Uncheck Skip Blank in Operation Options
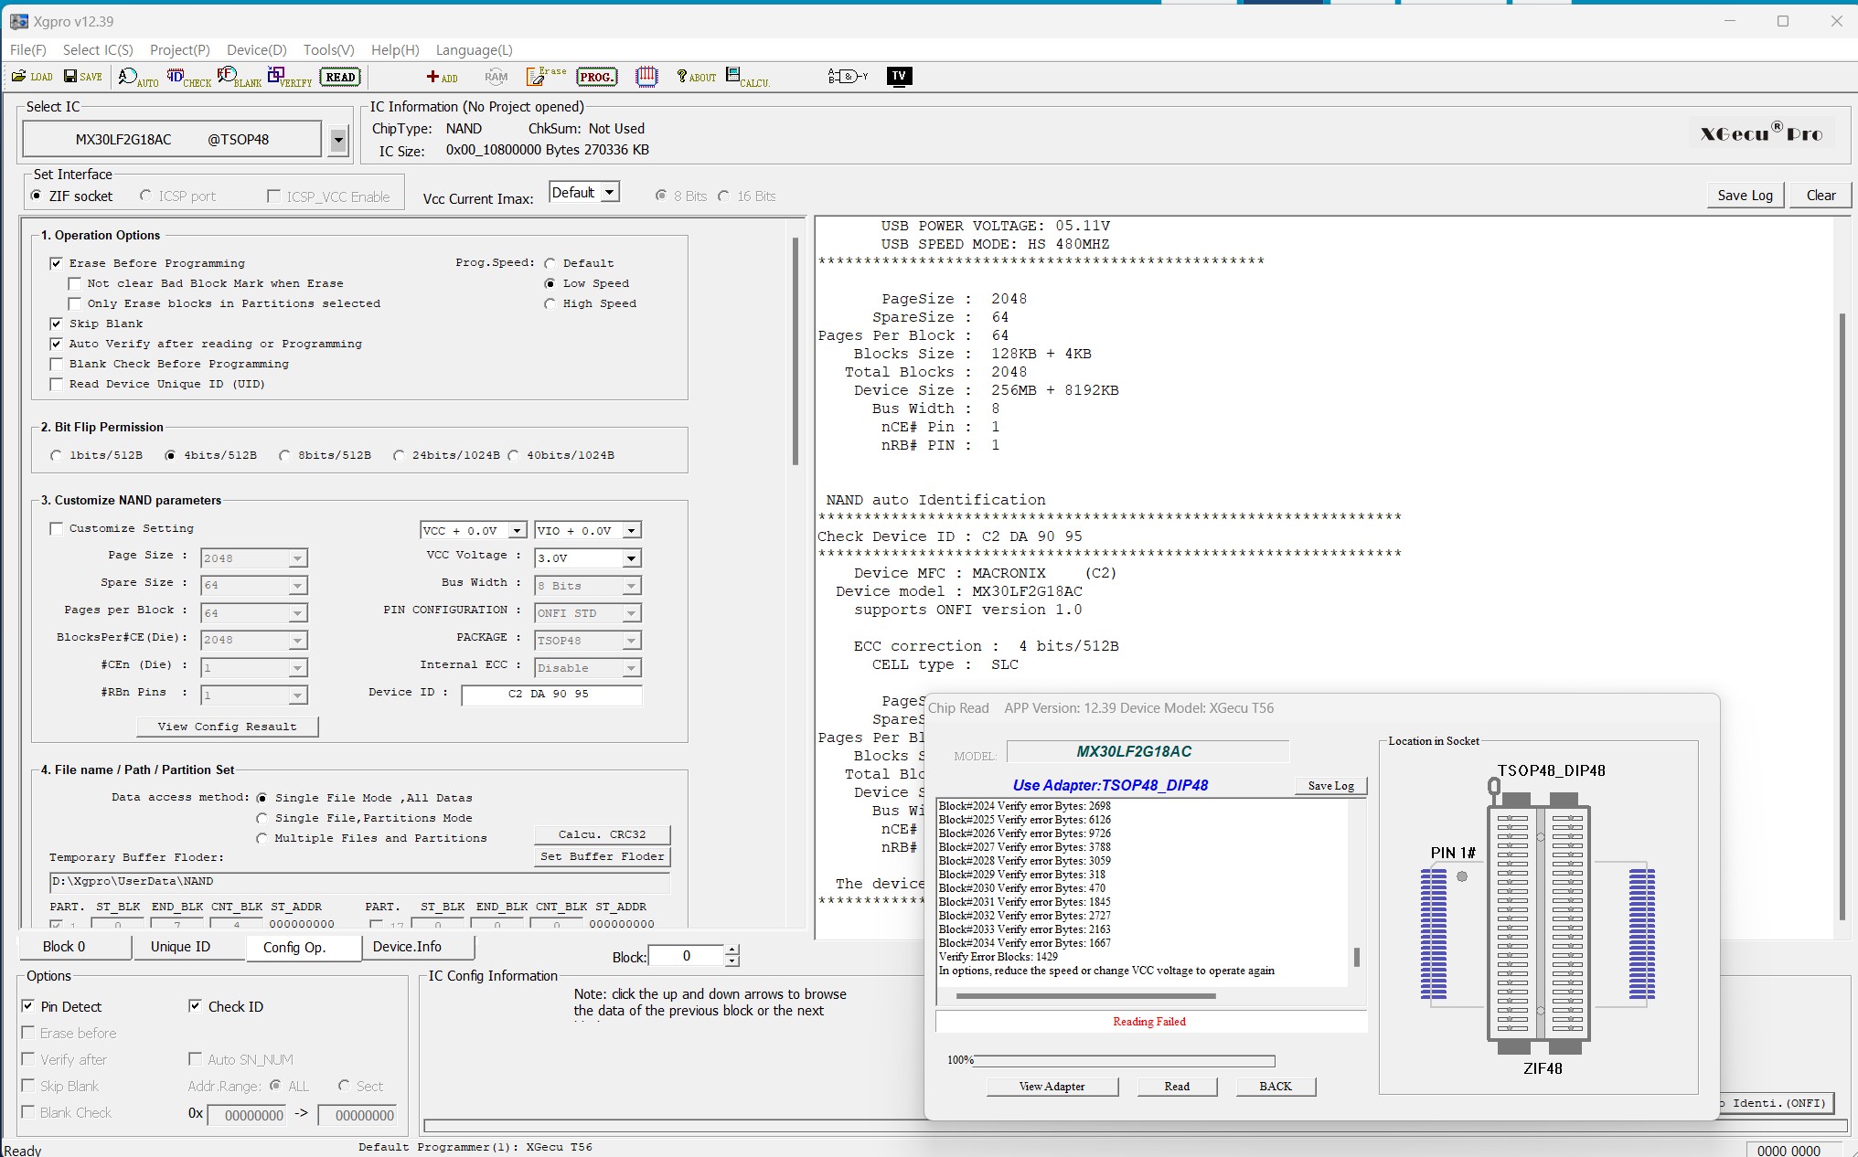The image size is (1858, 1157). coord(57,324)
